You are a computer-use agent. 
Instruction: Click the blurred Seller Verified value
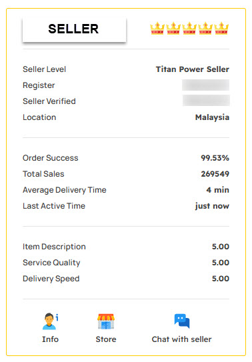click(206, 101)
